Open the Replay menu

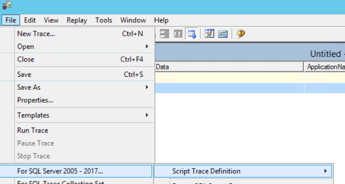click(77, 20)
